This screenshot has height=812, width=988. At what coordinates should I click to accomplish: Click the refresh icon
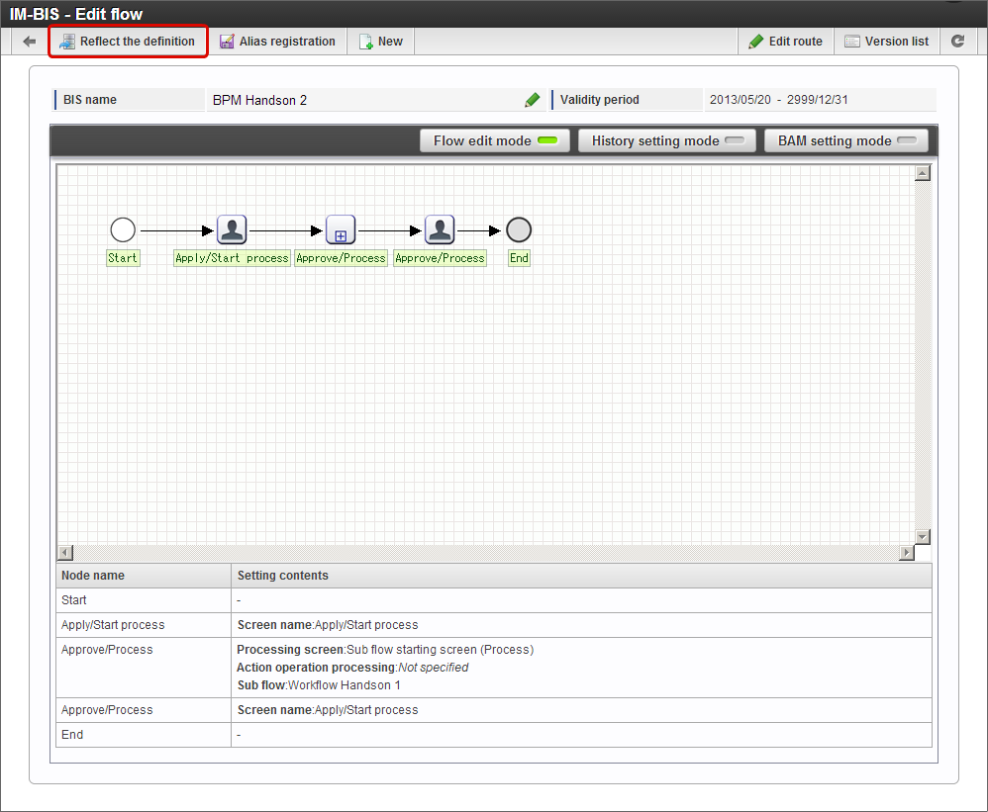[957, 42]
